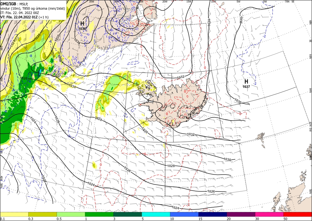Image resolution: width=312 pixels, height=221 pixels.
Task: Click the yellow 0.1–0.3 legend swatch
Action: click(x=14, y=214)
